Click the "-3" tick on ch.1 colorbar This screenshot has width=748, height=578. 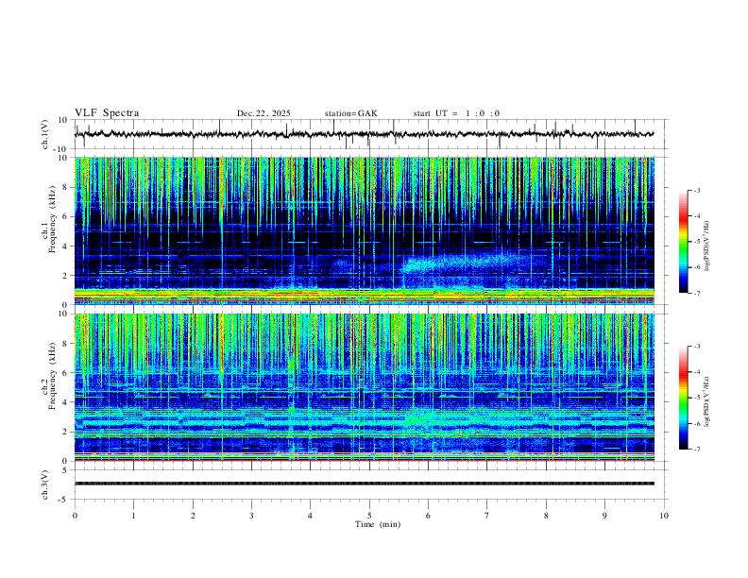point(696,191)
